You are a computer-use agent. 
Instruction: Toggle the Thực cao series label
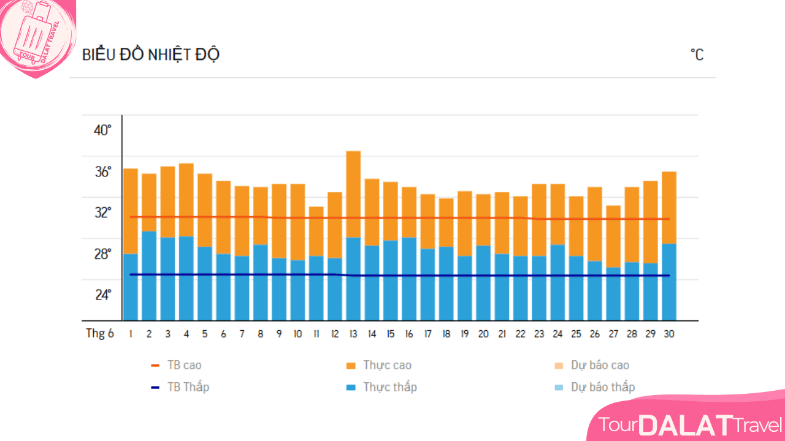tap(387, 366)
